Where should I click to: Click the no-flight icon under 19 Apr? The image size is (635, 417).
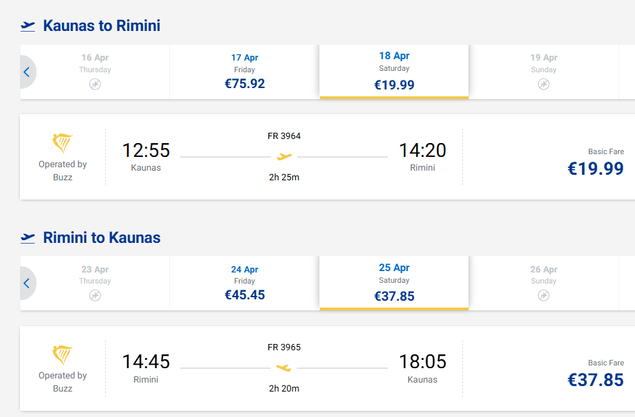click(x=543, y=84)
